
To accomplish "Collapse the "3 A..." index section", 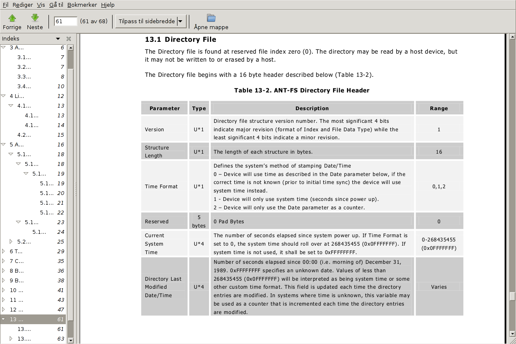I will click(3, 47).
